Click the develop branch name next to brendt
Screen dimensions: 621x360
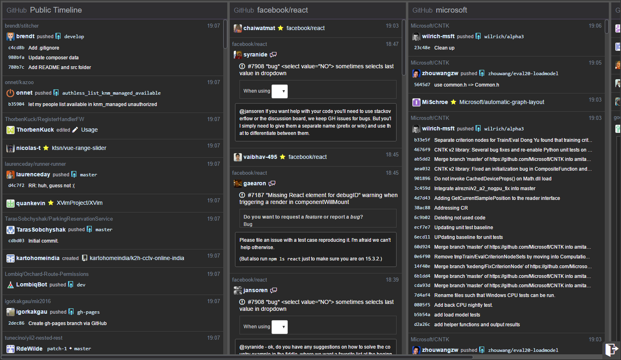pyautogui.click(x=74, y=37)
